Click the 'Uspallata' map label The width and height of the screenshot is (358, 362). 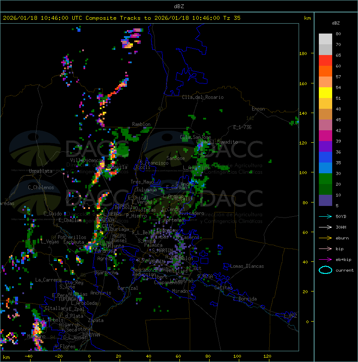click(40, 171)
